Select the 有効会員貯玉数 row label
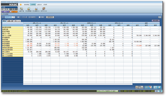The image size is (166, 96). (x=13, y=48)
